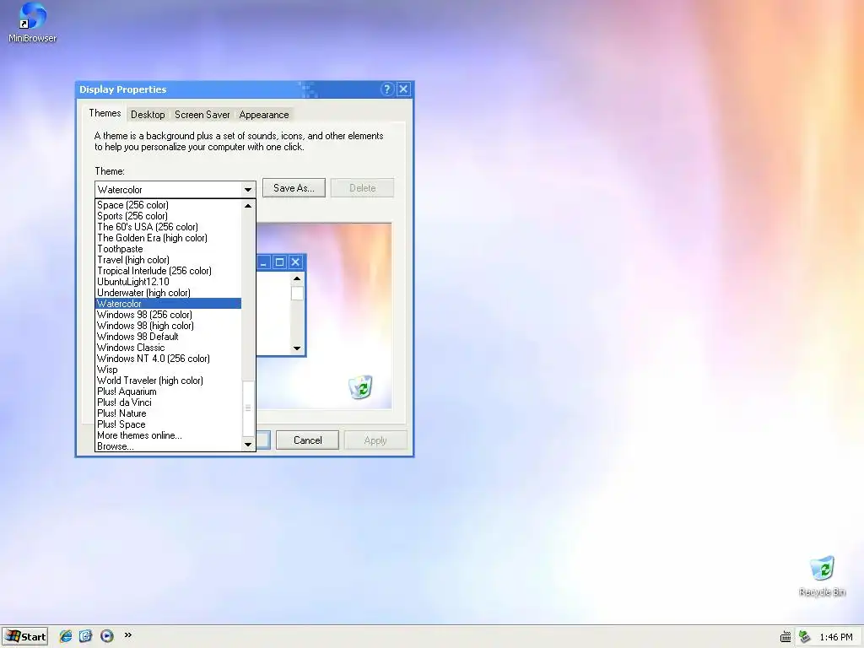
Task: Switch to the Appearance tab
Action: (x=264, y=115)
